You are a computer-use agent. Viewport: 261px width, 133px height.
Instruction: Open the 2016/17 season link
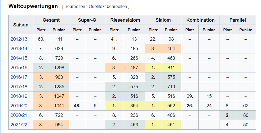coord(19,77)
